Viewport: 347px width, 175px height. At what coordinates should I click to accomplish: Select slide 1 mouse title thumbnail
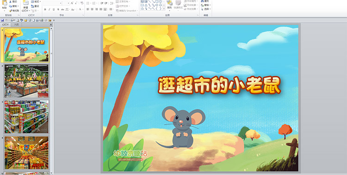pyautogui.click(x=26, y=45)
